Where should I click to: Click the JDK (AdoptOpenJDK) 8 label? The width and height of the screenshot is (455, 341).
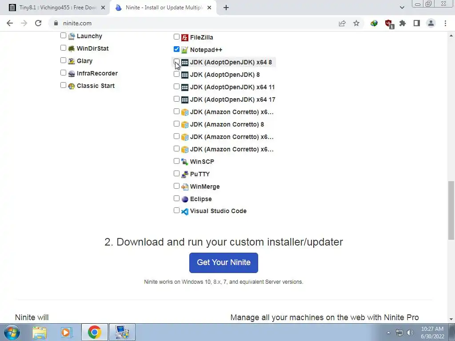(225, 75)
